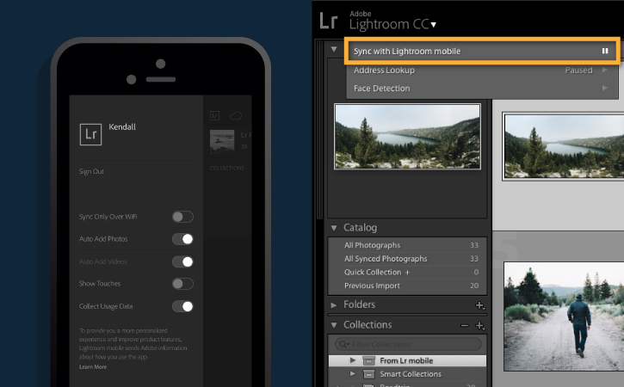This screenshot has height=387, width=624.
Task: Click the From Lr mobile box icon
Action: (369, 360)
